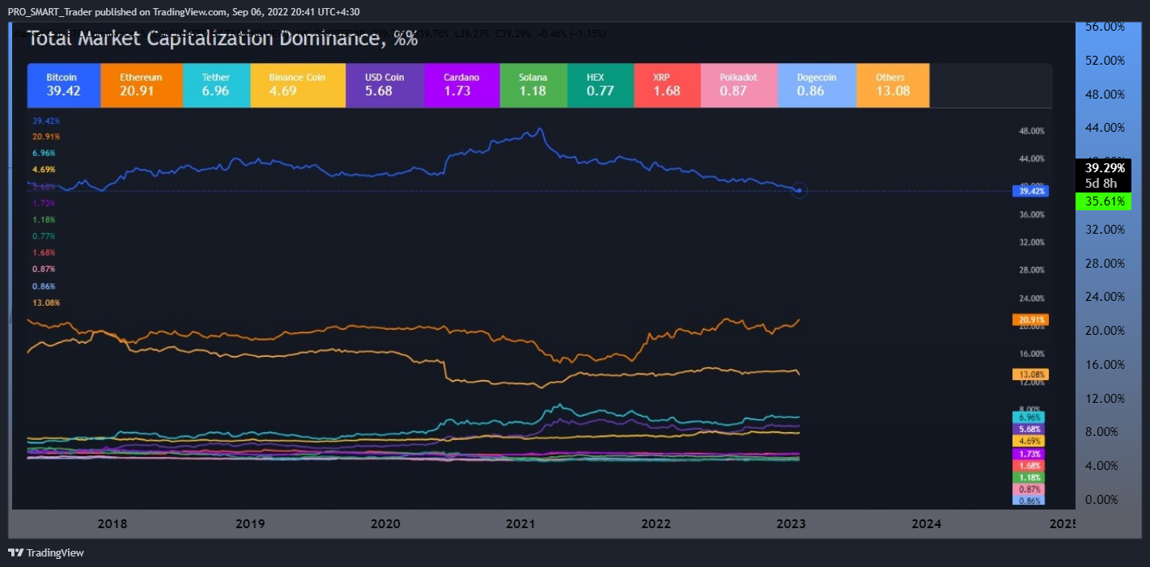Click the 2023 label on the time axis
1150x567 pixels.
click(791, 523)
